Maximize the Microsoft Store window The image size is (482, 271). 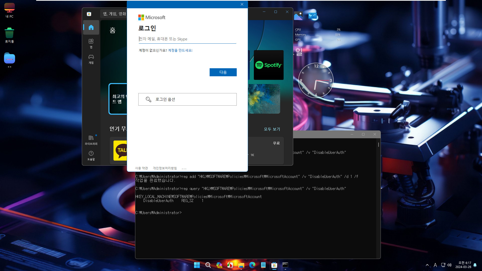click(276, 12)
